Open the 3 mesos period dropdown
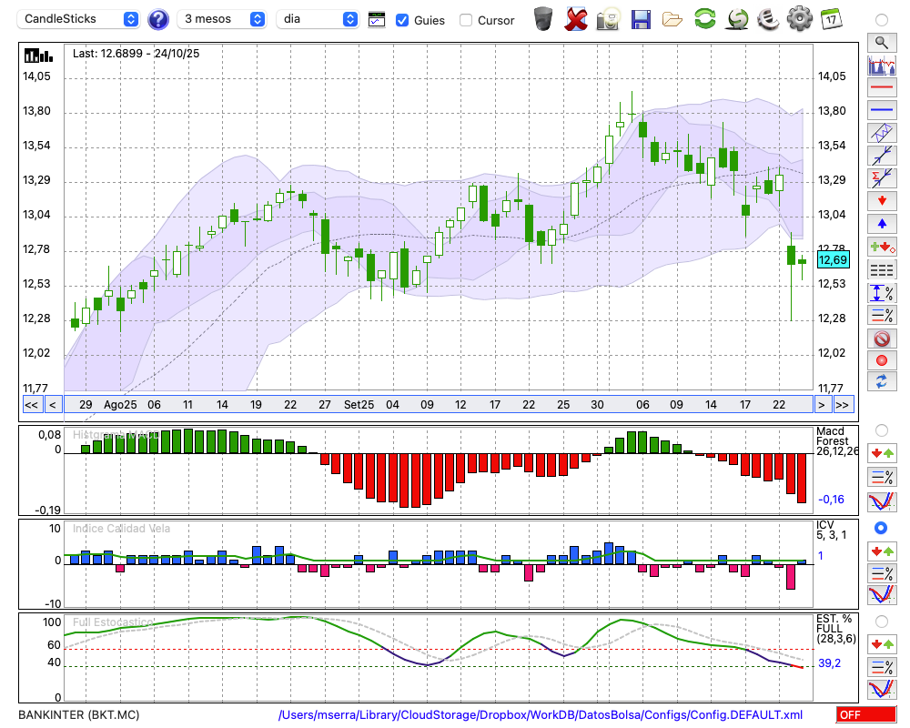This screenshot has width=910, height=728. 223,19
